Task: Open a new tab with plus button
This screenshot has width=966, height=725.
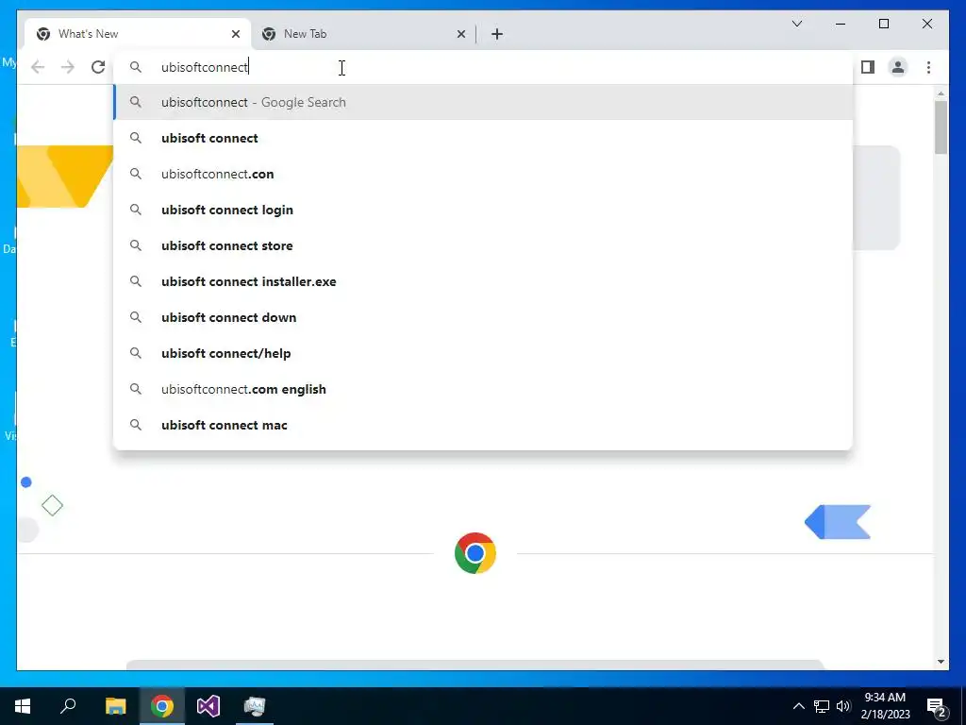Action: 497,34
